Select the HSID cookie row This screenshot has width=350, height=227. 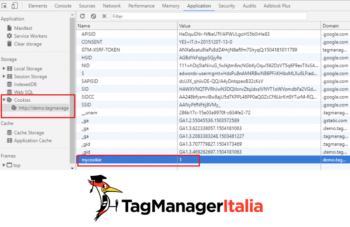click(213, 57)
